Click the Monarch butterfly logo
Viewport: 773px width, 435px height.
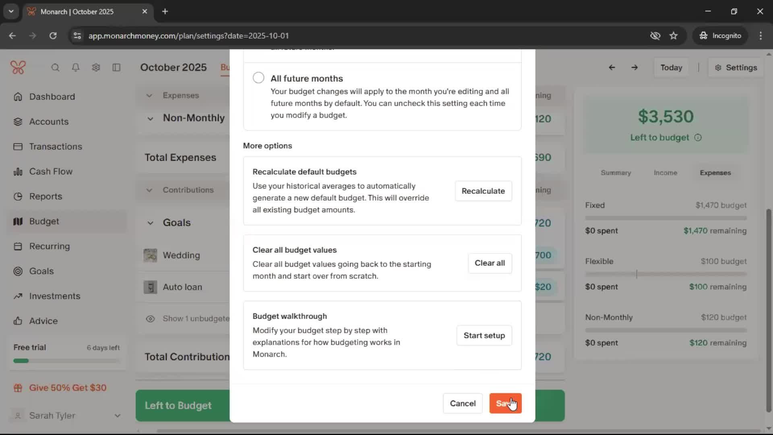[x=18, y=68]
